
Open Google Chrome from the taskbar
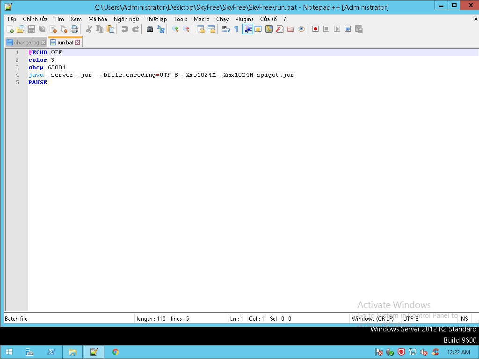[116, 352]
